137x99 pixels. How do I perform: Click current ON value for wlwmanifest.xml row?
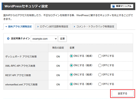(x=58, y=85)
